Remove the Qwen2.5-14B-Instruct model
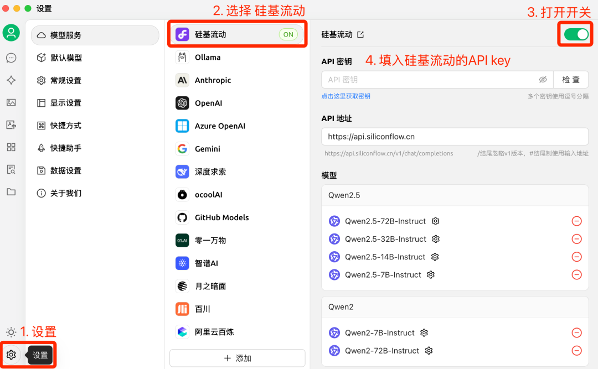 (576, 257)
